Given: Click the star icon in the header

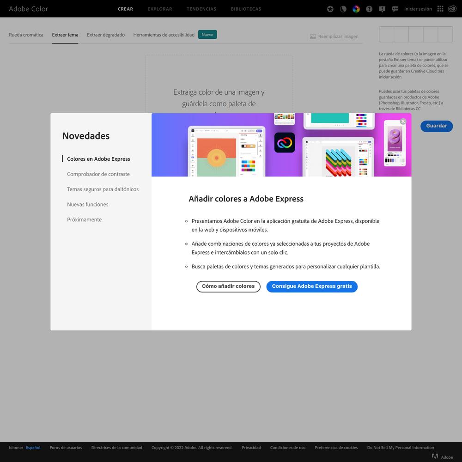Looking at the screenshot, I should 330,9.
